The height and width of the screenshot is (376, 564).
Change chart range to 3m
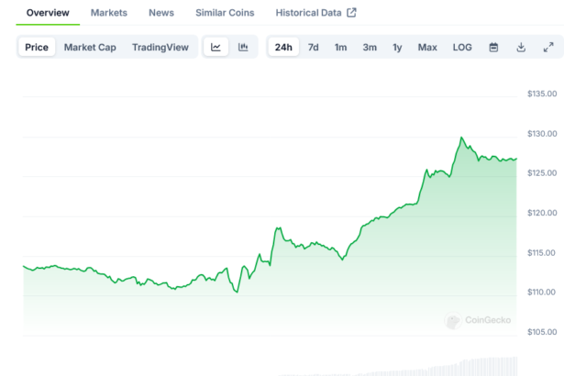tap(370, 48)
